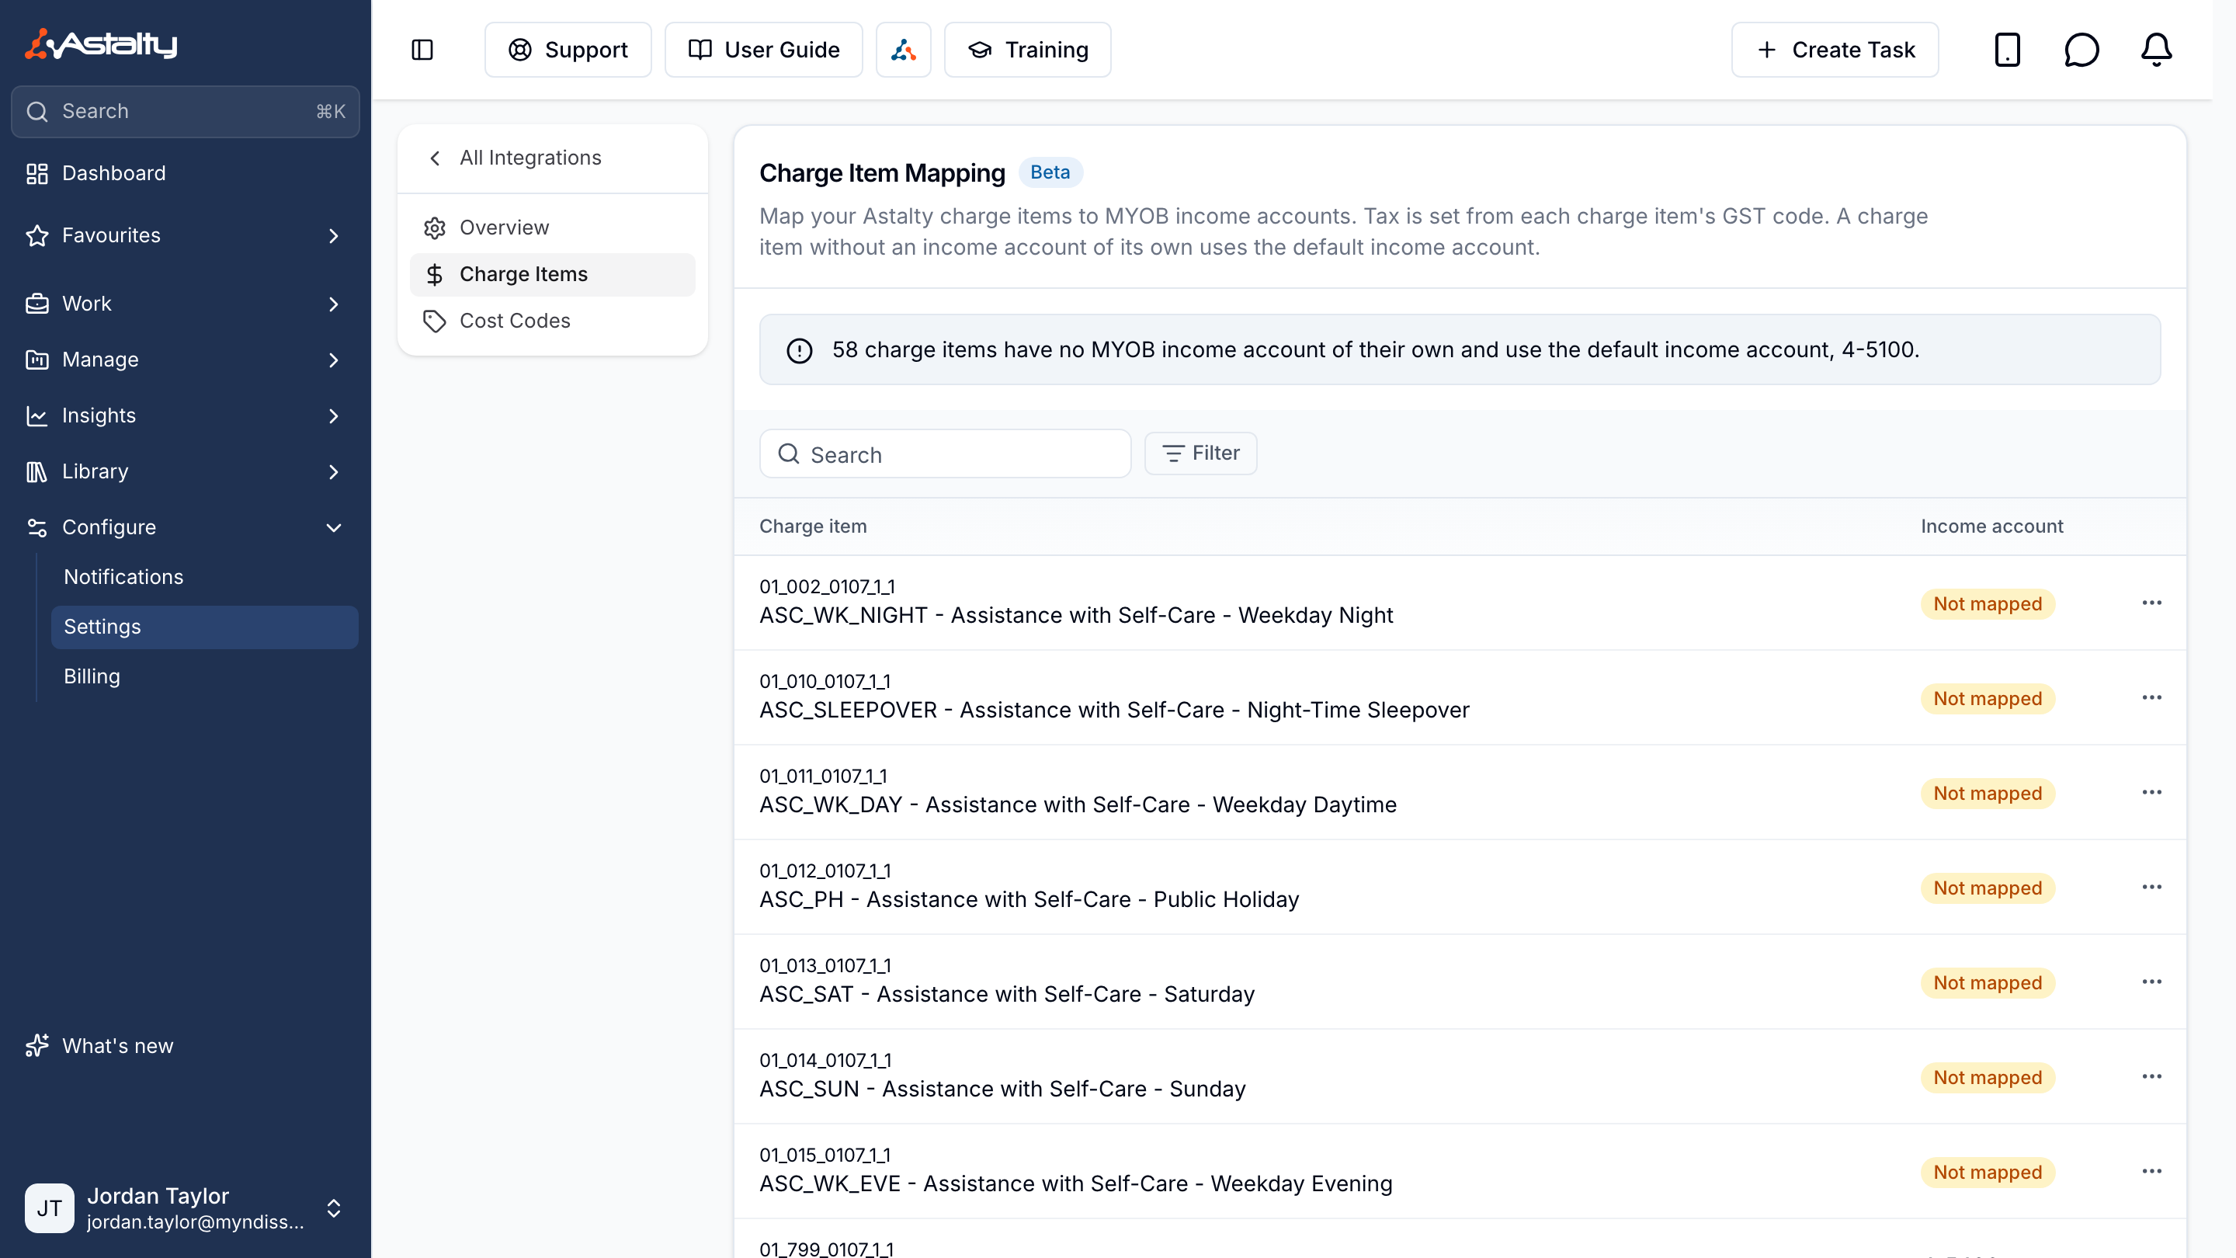Screen dimensions: 2236x1258
Task: Click the Create Task button
Action: pyautogui.click(x=1835, y=50)
